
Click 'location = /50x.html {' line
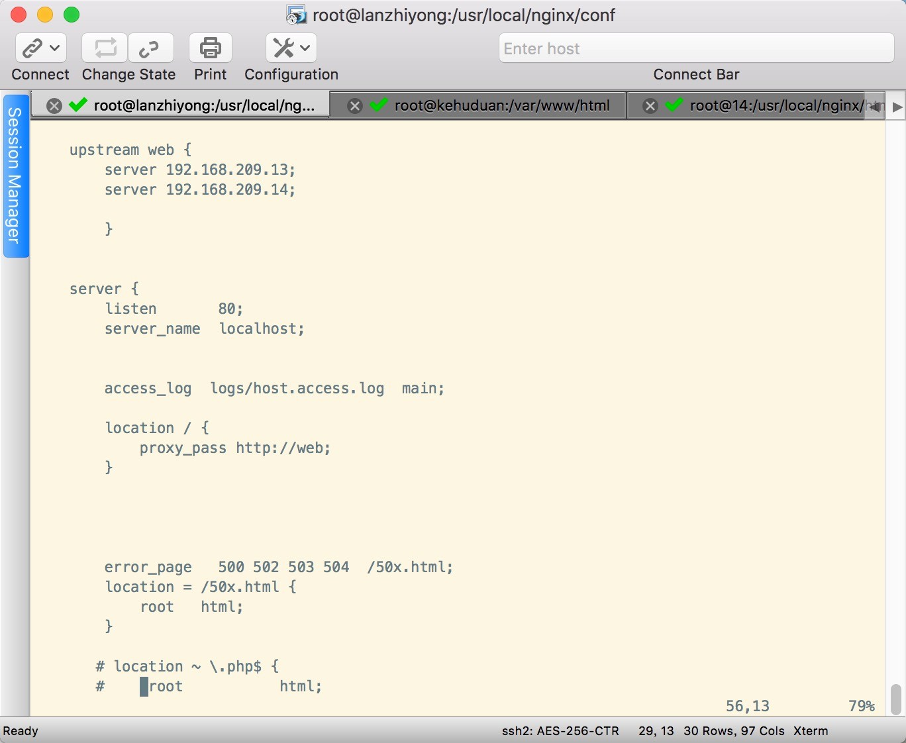201,587
